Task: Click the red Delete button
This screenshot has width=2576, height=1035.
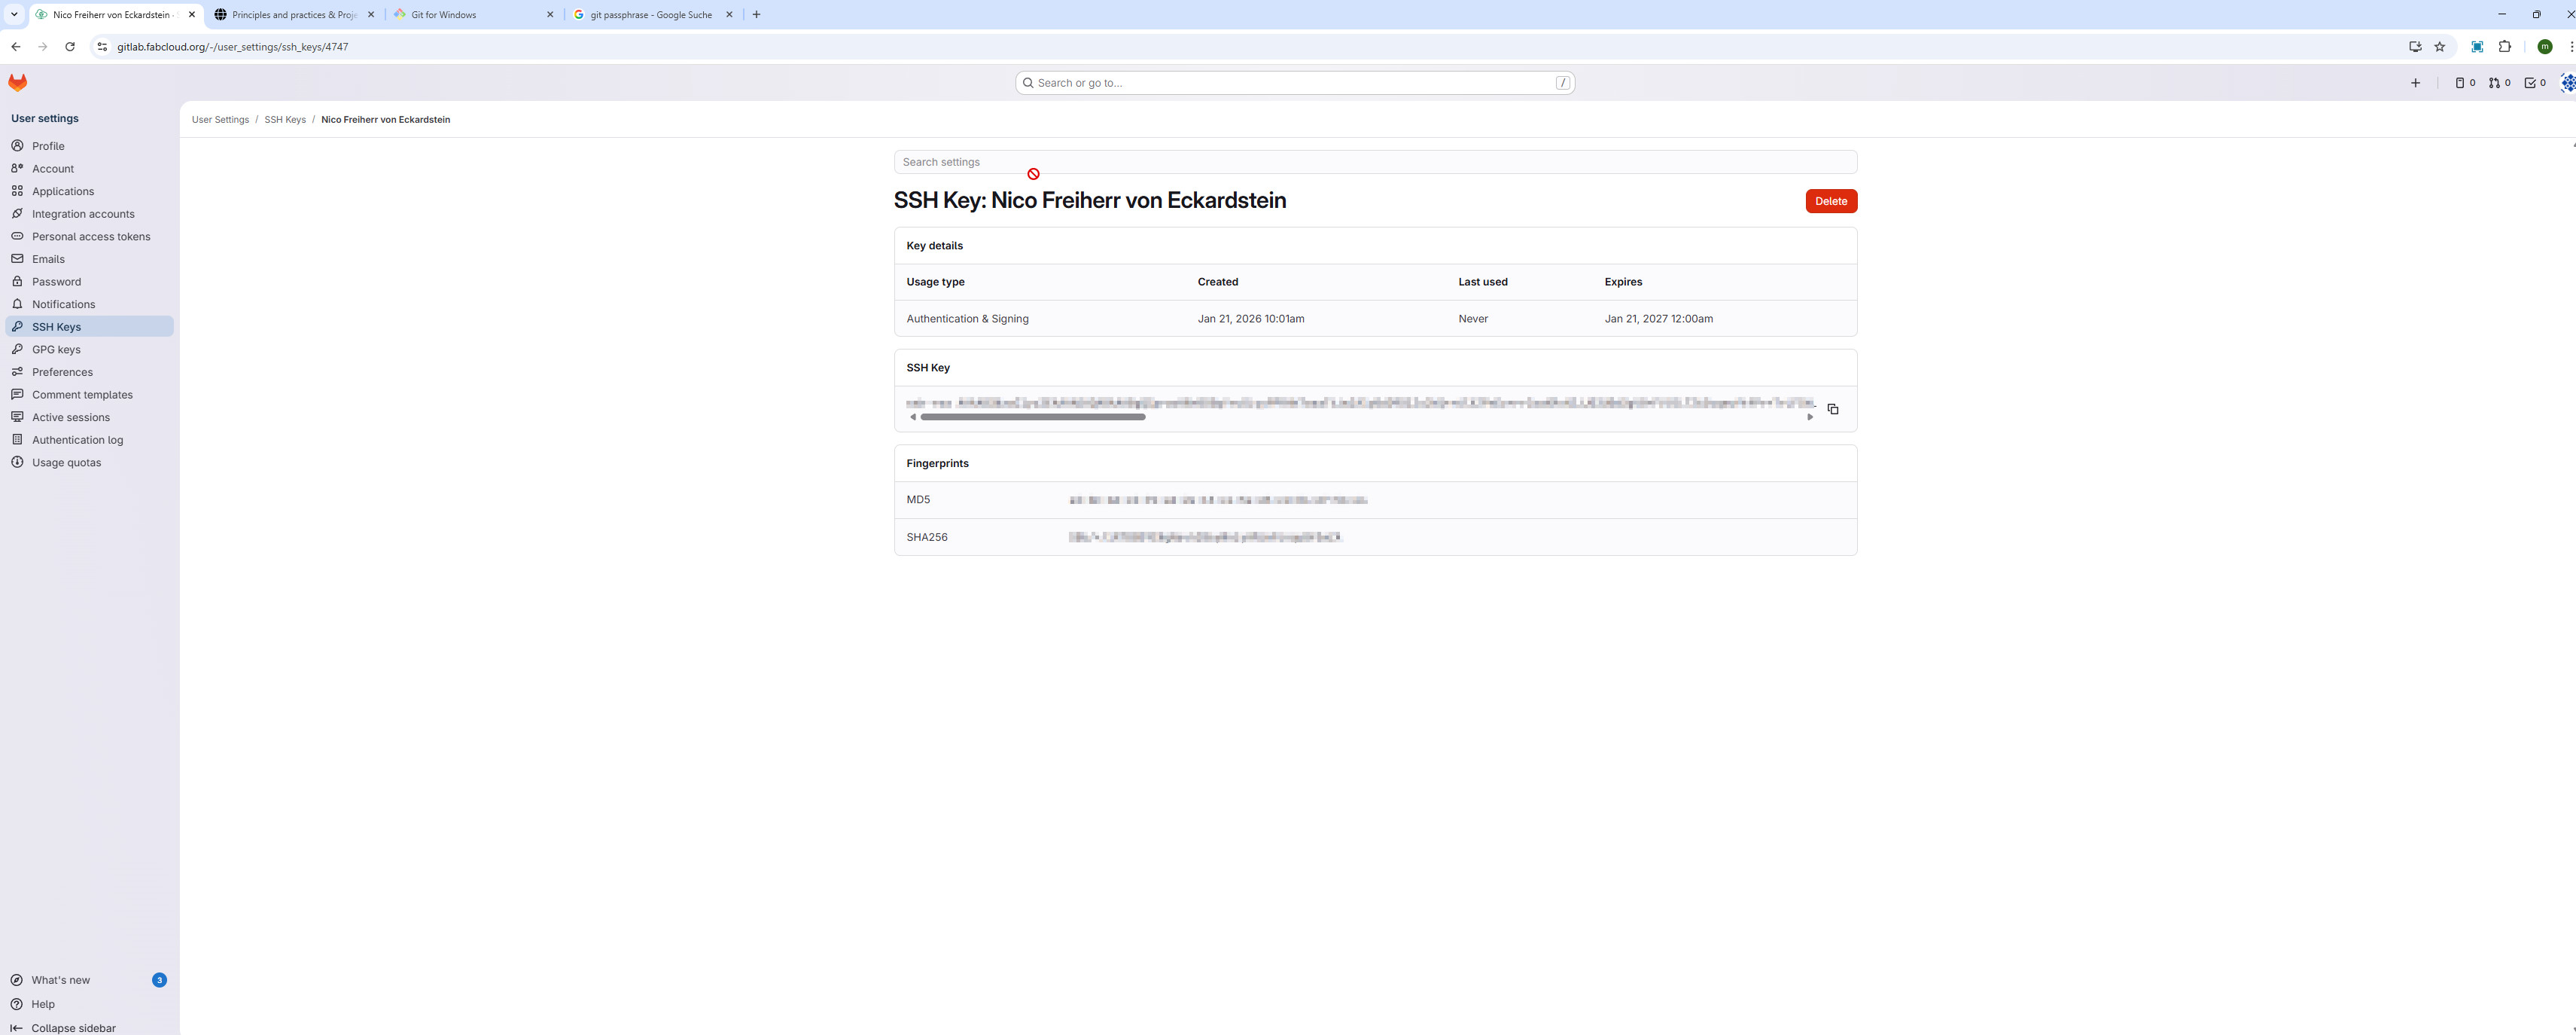Action: [x=1830, y=201]
